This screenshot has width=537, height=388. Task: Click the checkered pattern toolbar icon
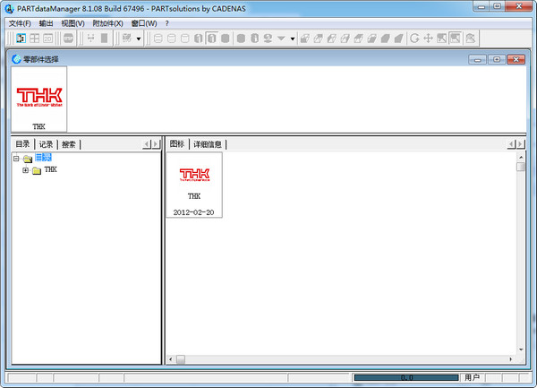tap(127, 38)
